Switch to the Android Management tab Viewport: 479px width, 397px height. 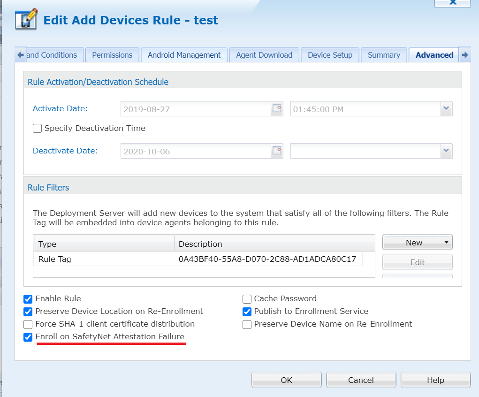pos(184,55)
